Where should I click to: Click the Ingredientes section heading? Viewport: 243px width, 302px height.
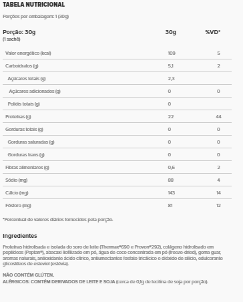[20, 236]
